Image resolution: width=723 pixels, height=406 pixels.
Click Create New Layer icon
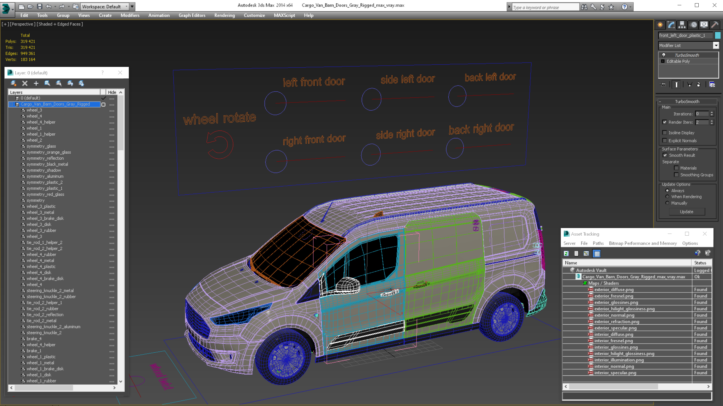13,83
